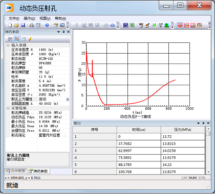
Task: Open the 操作(O) menu
Action: pos(29,18)
